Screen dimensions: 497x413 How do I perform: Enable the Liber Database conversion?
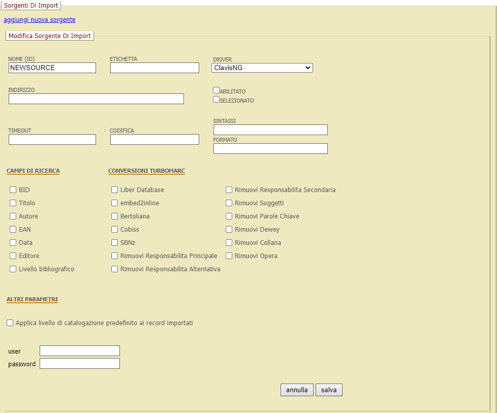point(114,189)
